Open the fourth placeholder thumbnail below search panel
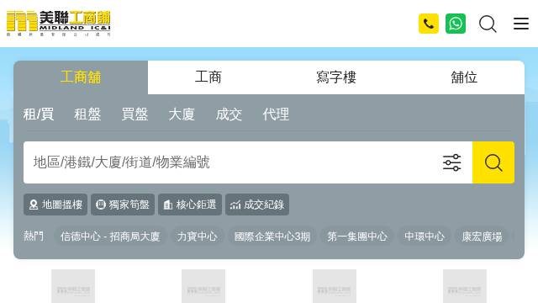538x303 pixels. [465, 286]
